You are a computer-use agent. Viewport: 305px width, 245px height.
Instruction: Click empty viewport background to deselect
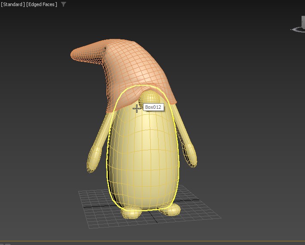(x=249, y=107)
